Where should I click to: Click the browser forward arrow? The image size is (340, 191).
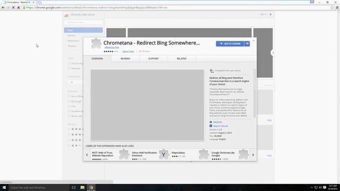(8, 7)
